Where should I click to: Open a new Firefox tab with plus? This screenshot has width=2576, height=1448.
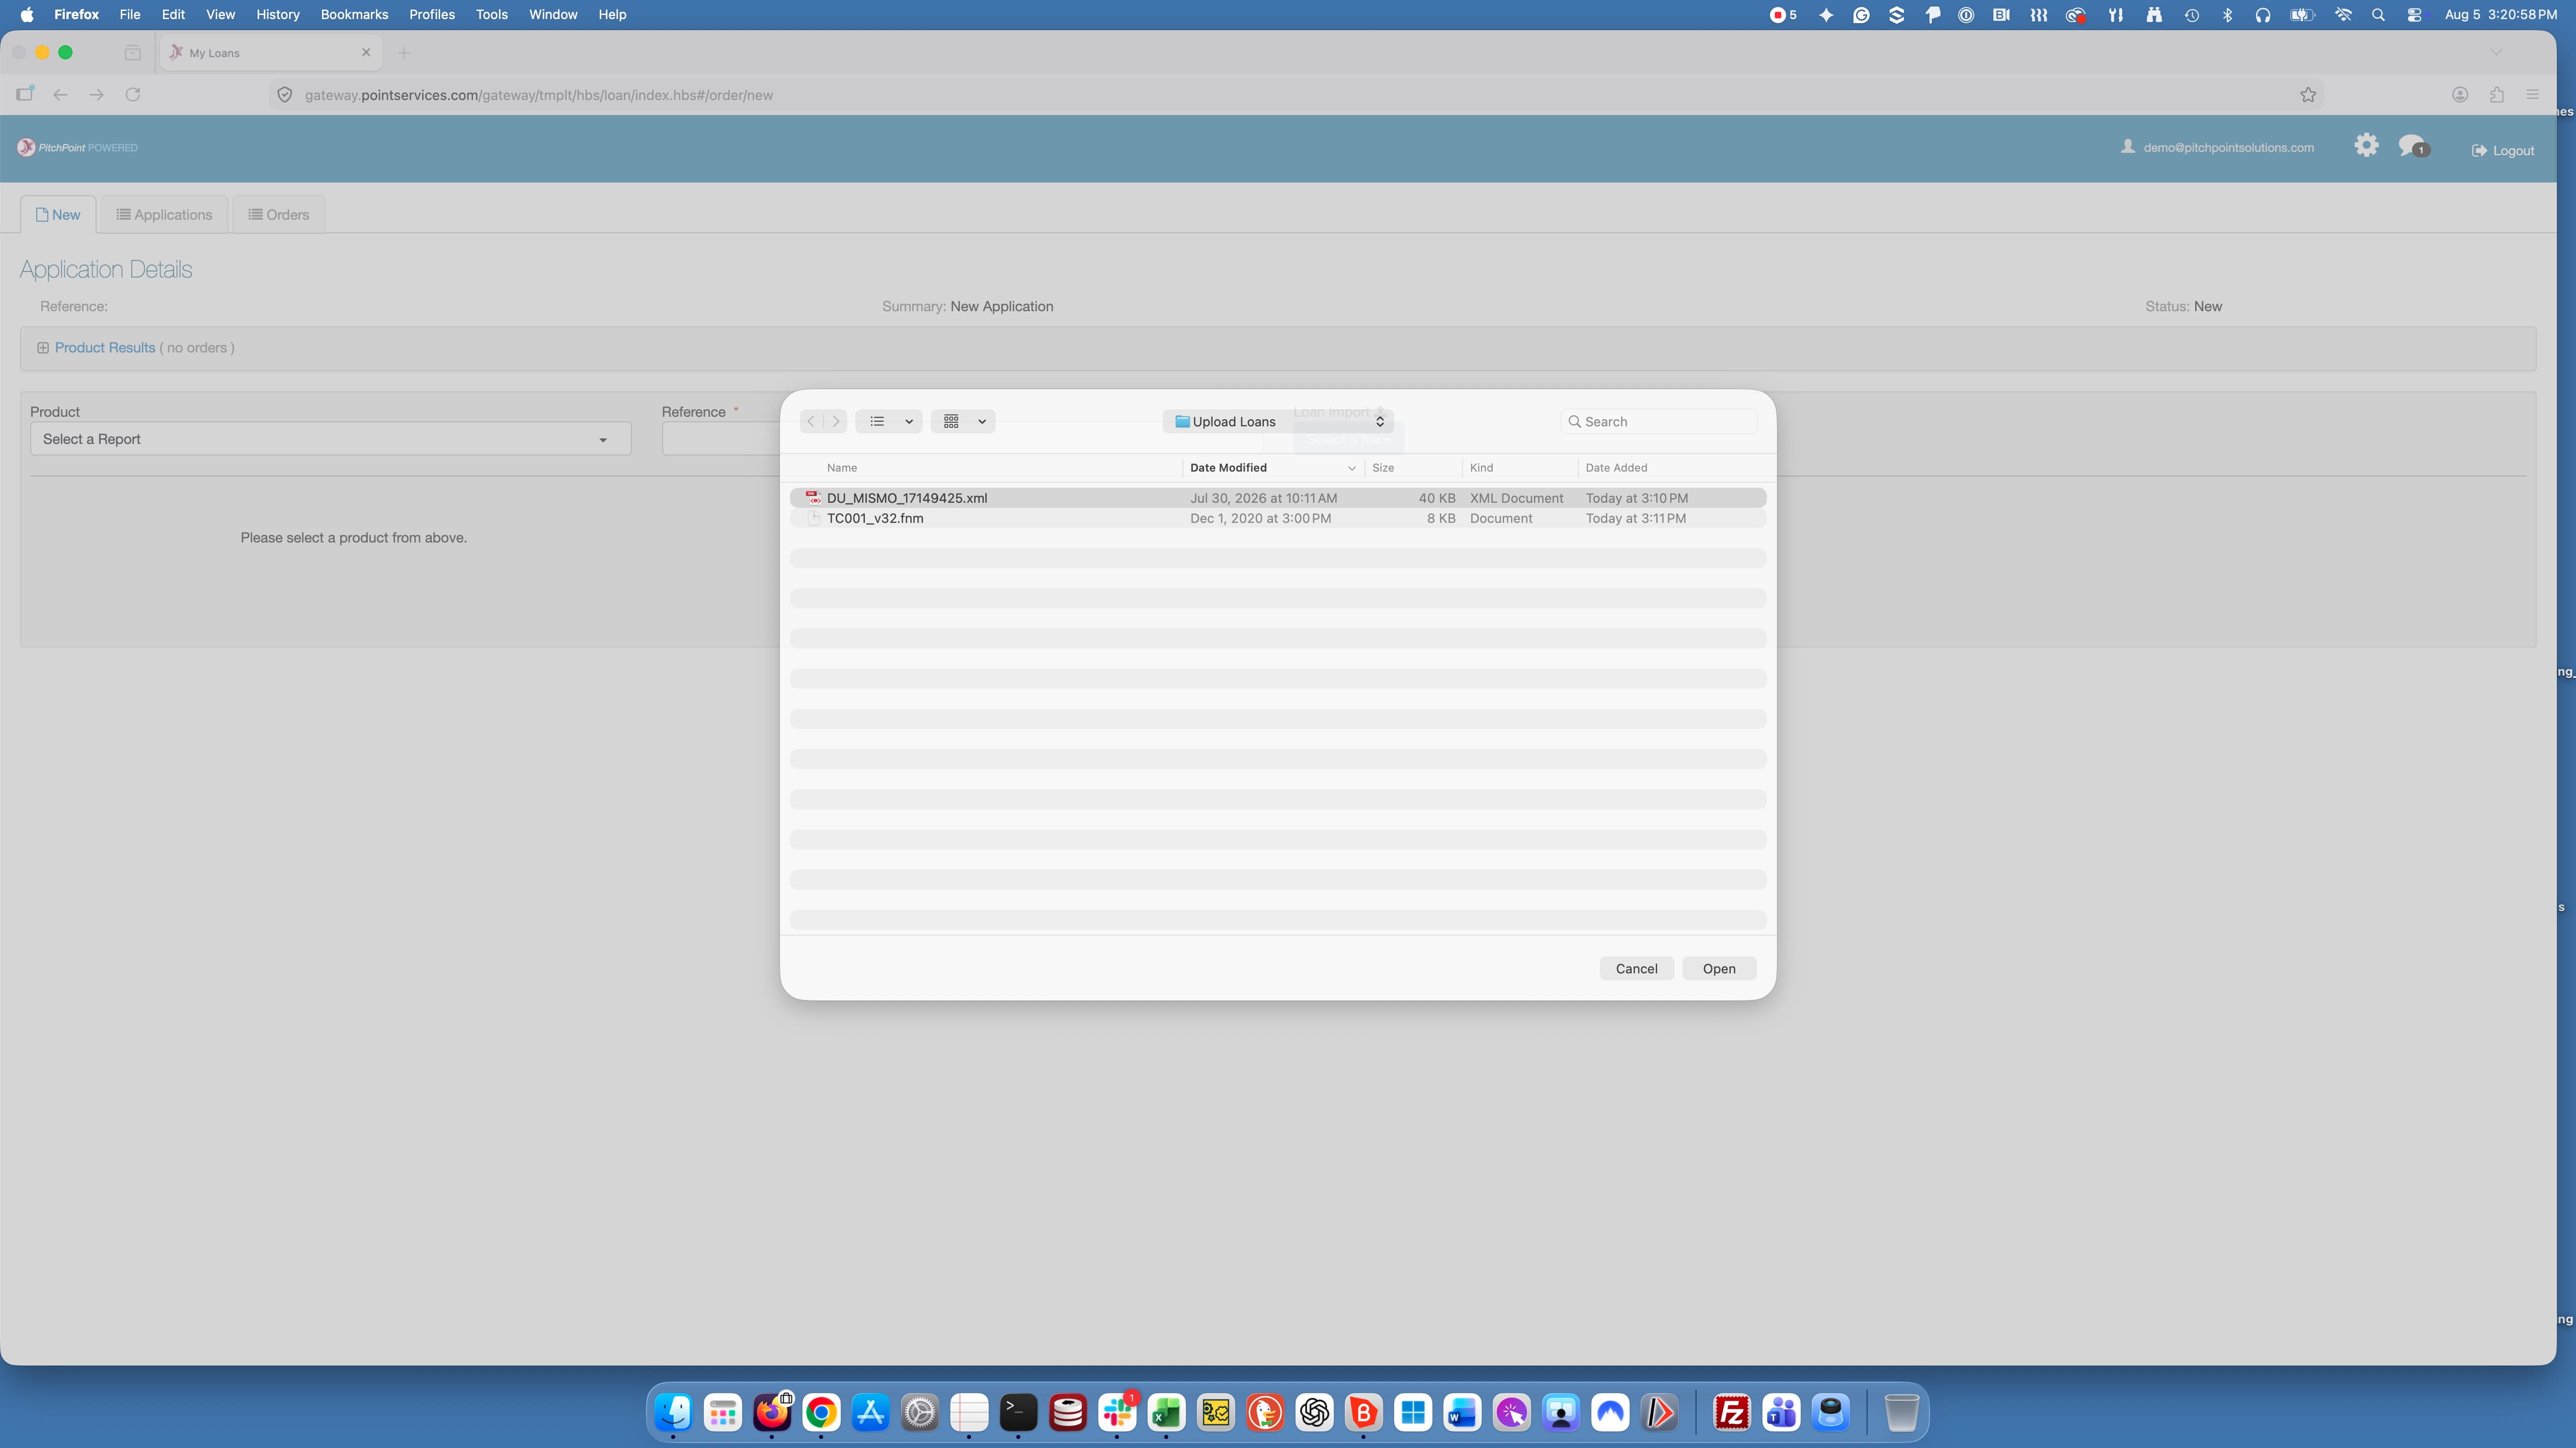404,53
